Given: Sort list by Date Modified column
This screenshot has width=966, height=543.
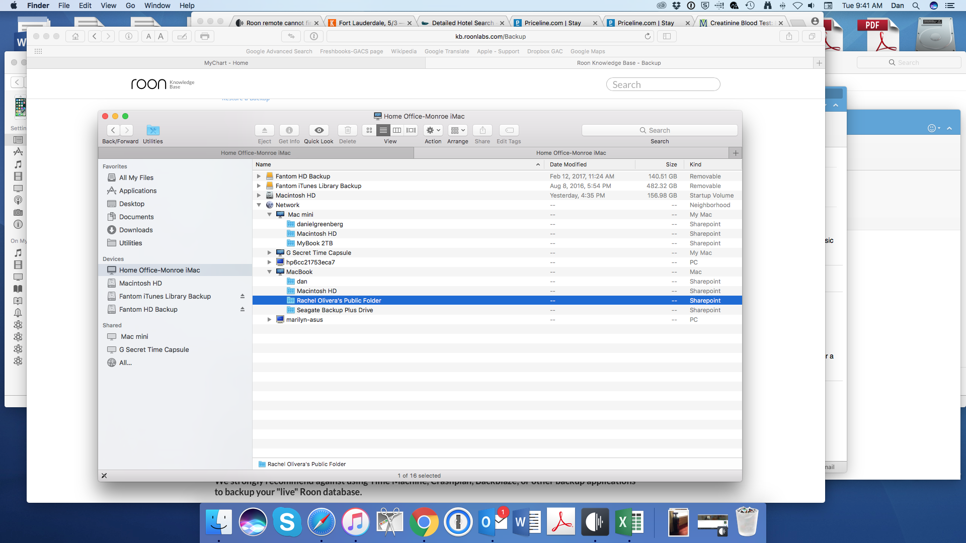Looking at the screenshot, I should tap(589, 164).
